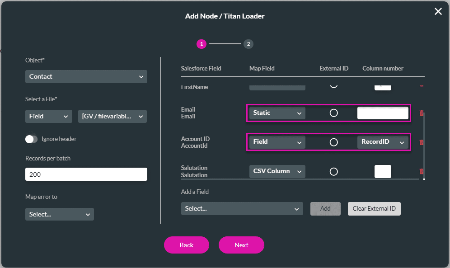Open the Add a Field select dropdown
Viewport: 450px width, 268px height.
click(x=242, y=209)
